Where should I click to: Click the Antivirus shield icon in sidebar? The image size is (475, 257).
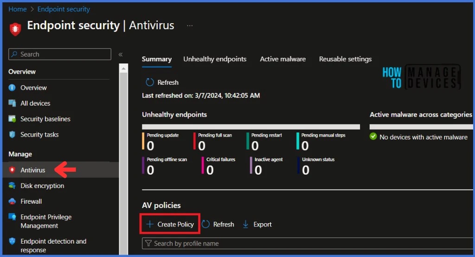12,170
